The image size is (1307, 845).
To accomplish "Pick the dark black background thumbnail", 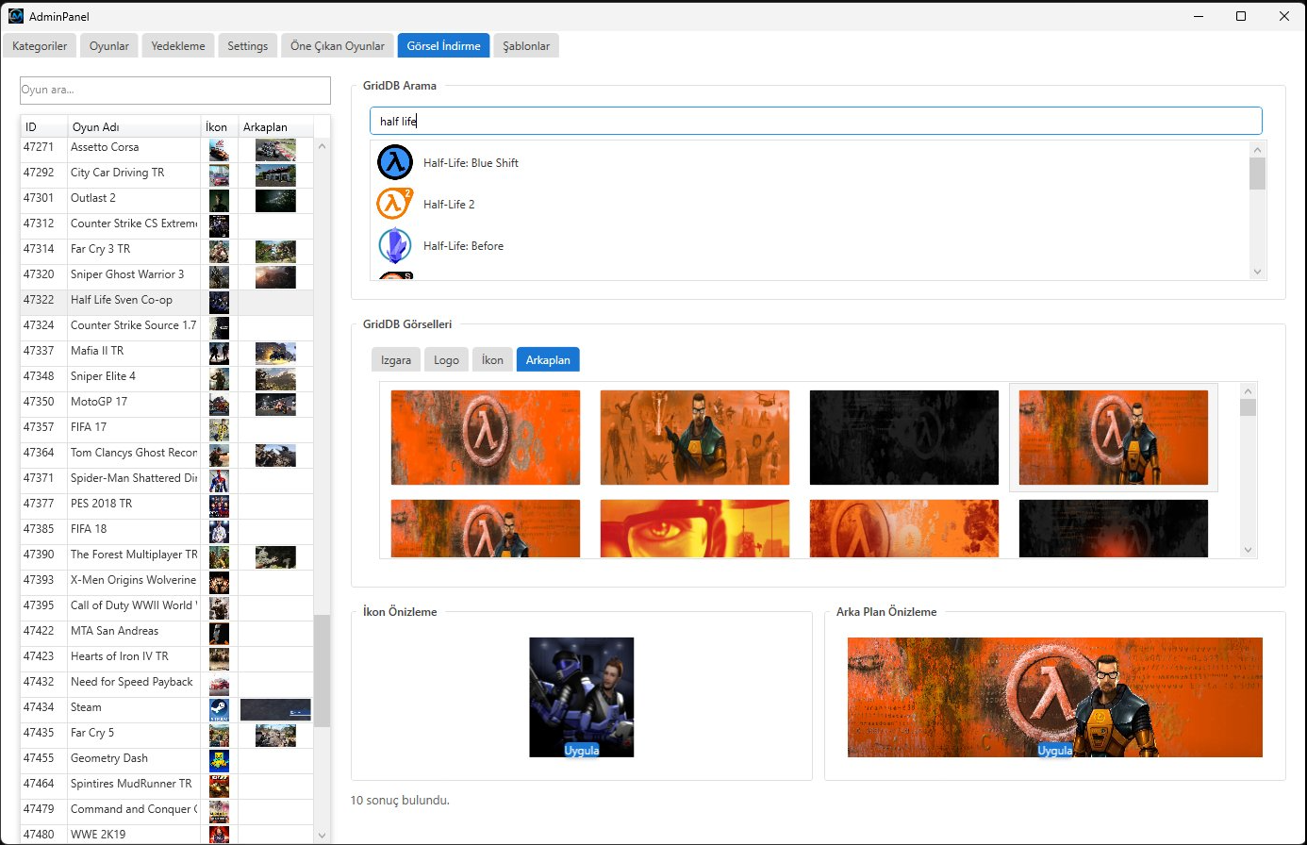I will point(903,438).
